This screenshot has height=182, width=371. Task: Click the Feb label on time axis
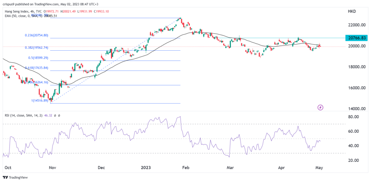[x=185, y=168]
